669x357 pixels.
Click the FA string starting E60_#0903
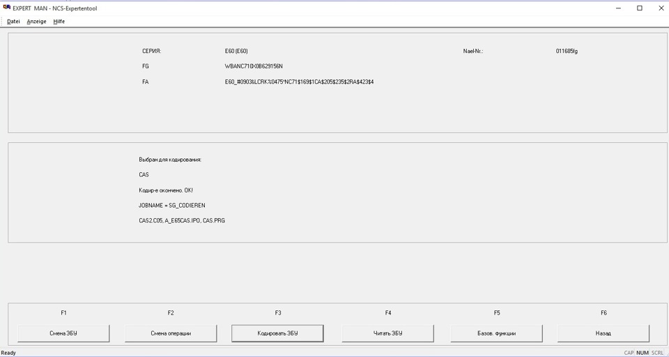(x=300, y=82)
